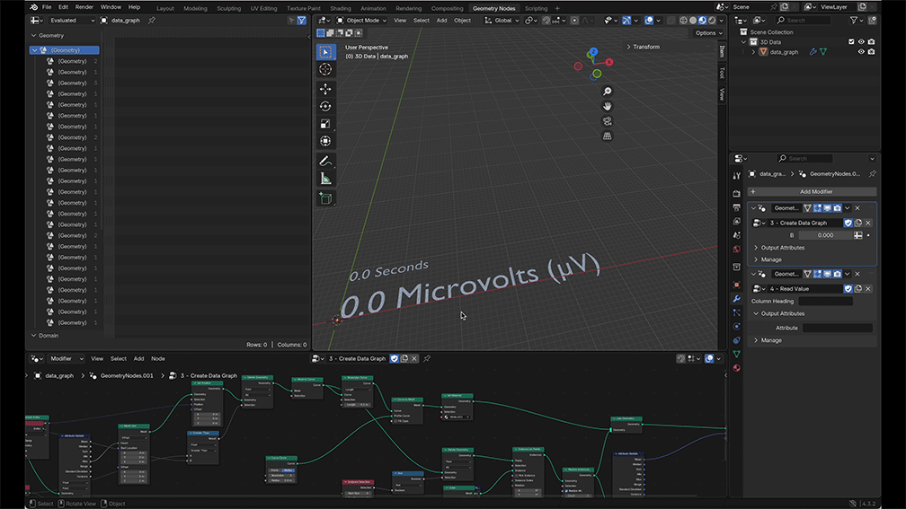The width and height of the screenshot is (906, 509).
Task: Select the Measure tool
Action: pos(326,179)
